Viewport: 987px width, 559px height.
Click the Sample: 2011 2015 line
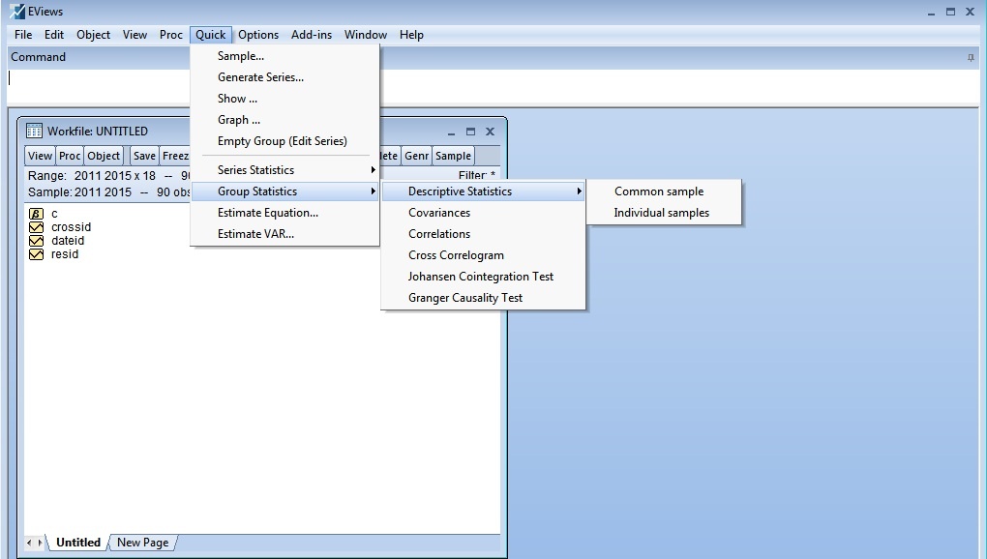pyautogui.click(x=108, y=192)
